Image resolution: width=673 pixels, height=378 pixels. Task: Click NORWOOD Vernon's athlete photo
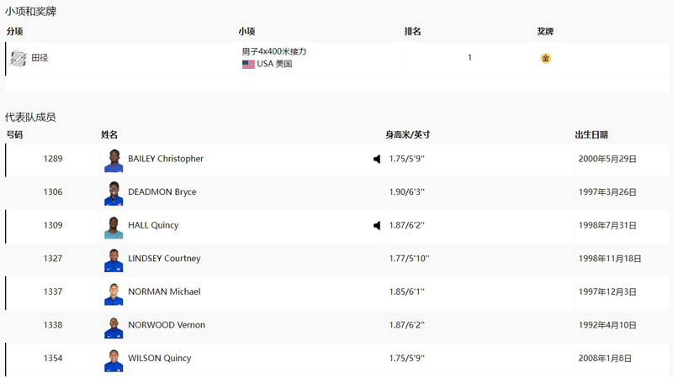[x=114, y=326]
